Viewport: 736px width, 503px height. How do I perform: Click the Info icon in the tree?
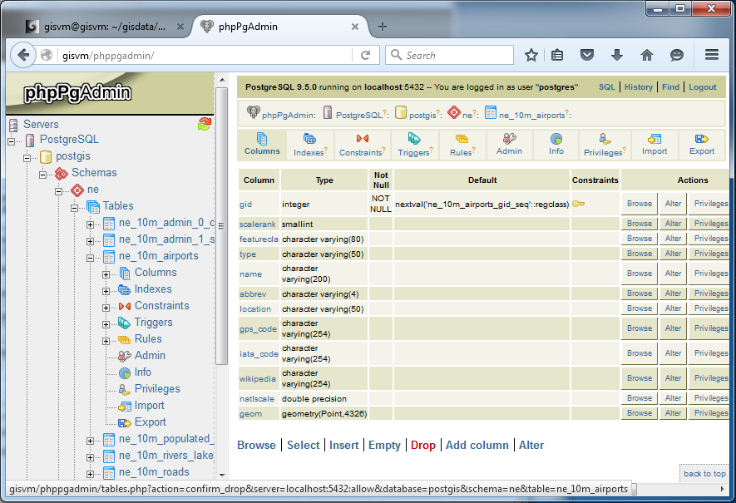[x=125, y=373]
